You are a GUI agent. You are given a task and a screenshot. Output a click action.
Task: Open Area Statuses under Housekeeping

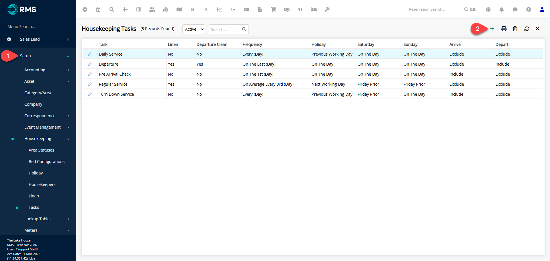(x=41, y=150)
